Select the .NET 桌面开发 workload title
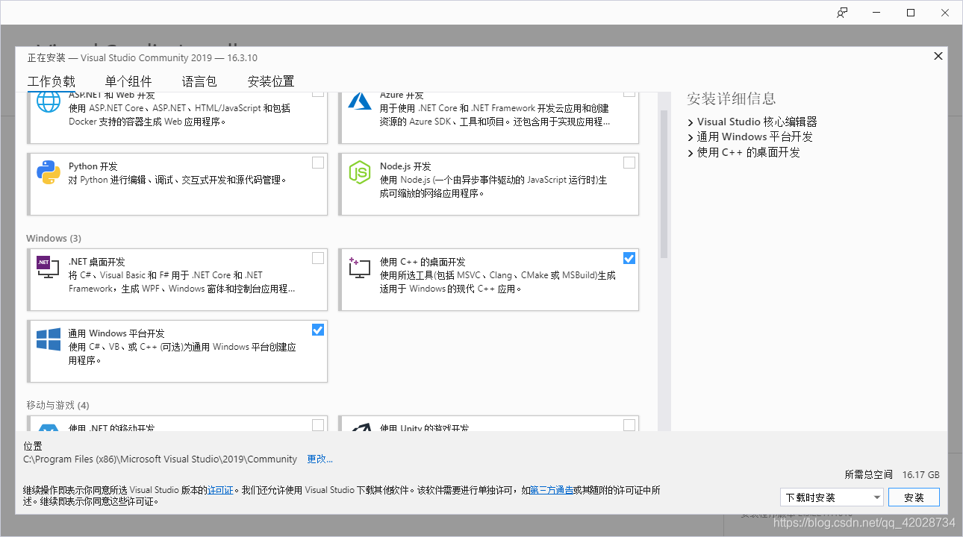This screenshot has height=537, width=963. (x=97, y=262)
